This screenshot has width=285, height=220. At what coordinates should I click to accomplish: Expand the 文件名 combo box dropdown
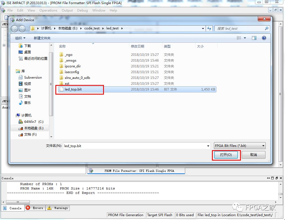pos(209,146)
